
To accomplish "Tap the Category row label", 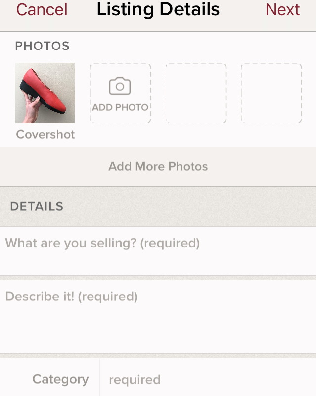I will point(60,380).
